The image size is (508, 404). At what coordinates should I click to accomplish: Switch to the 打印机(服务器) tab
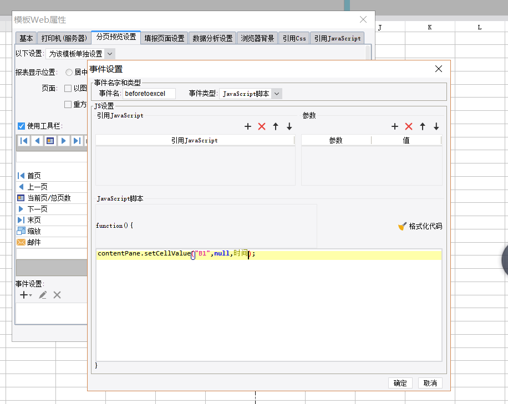(x=64, y=38)
